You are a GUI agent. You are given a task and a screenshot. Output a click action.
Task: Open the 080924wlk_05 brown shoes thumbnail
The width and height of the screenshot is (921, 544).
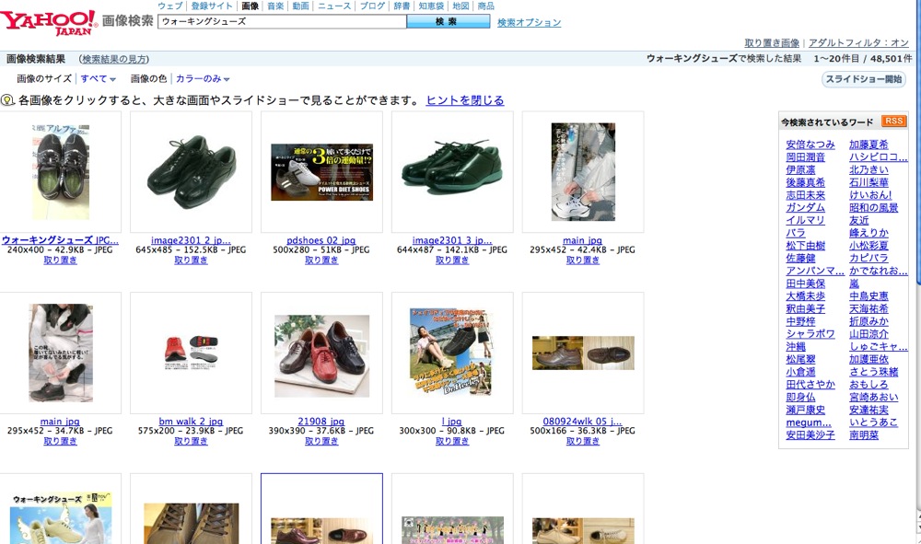[583, 353]
